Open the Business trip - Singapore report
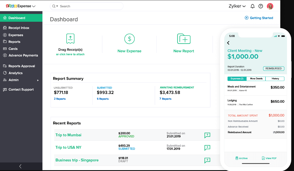The image size is (294, 171). 77,160
